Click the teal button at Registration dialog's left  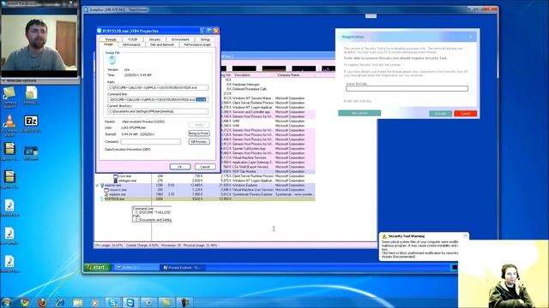[359, 113]
